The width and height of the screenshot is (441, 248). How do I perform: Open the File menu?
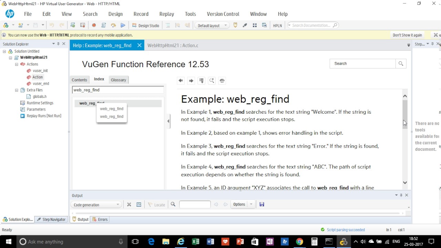pyautogui.click(x=28, y=14)
